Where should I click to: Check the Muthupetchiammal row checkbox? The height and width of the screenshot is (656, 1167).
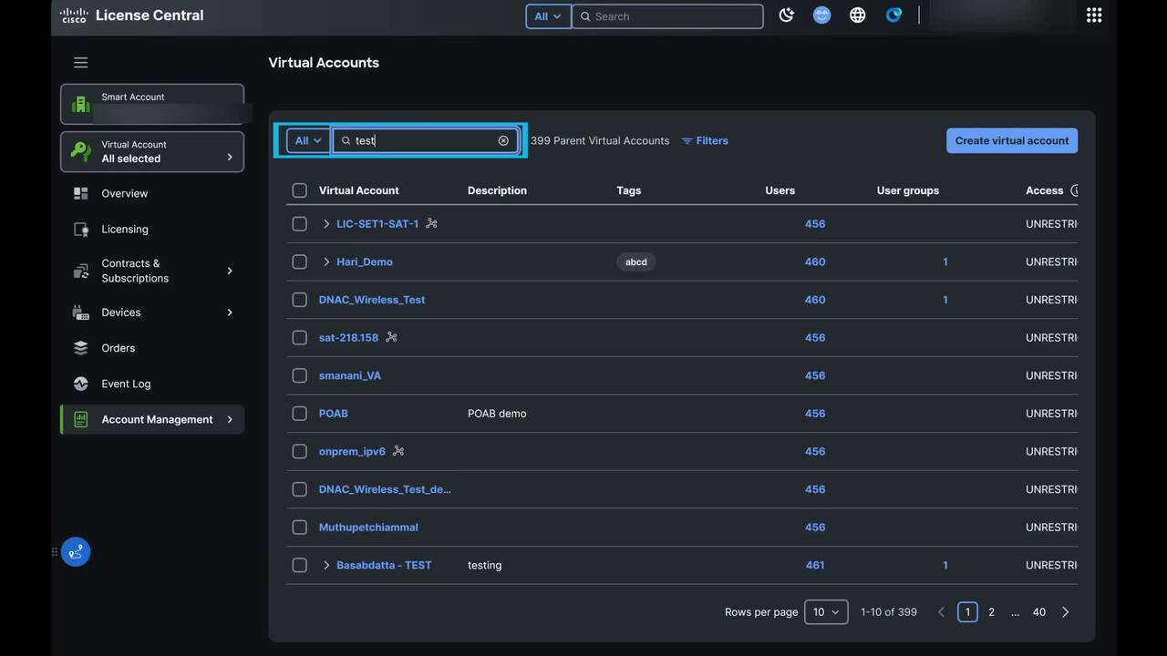[x=299, y=528]
